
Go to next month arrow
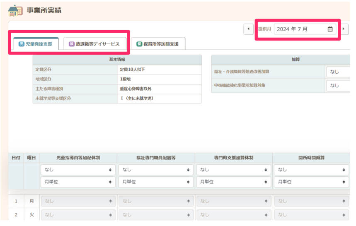click(343, 29)
